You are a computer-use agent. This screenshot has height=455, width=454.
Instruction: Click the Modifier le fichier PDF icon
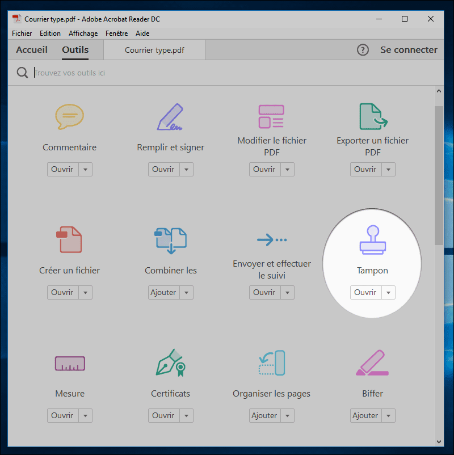271,117
